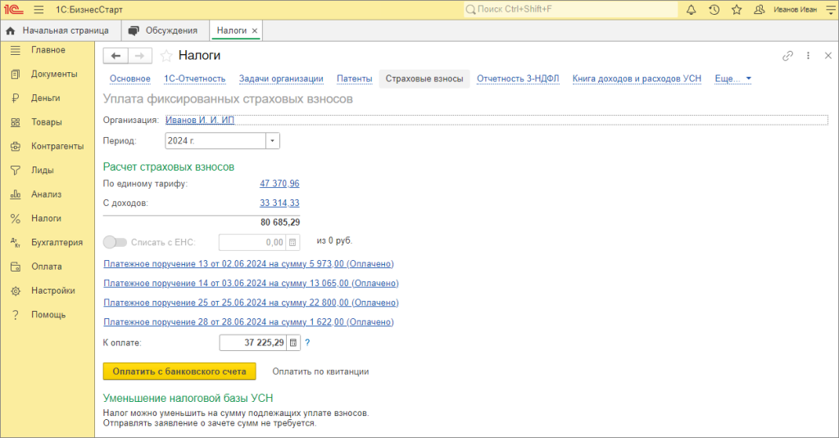Add Налоги page to favorites star
The width and height of the screenshot is (839, 438).
(x=166, y=56)
